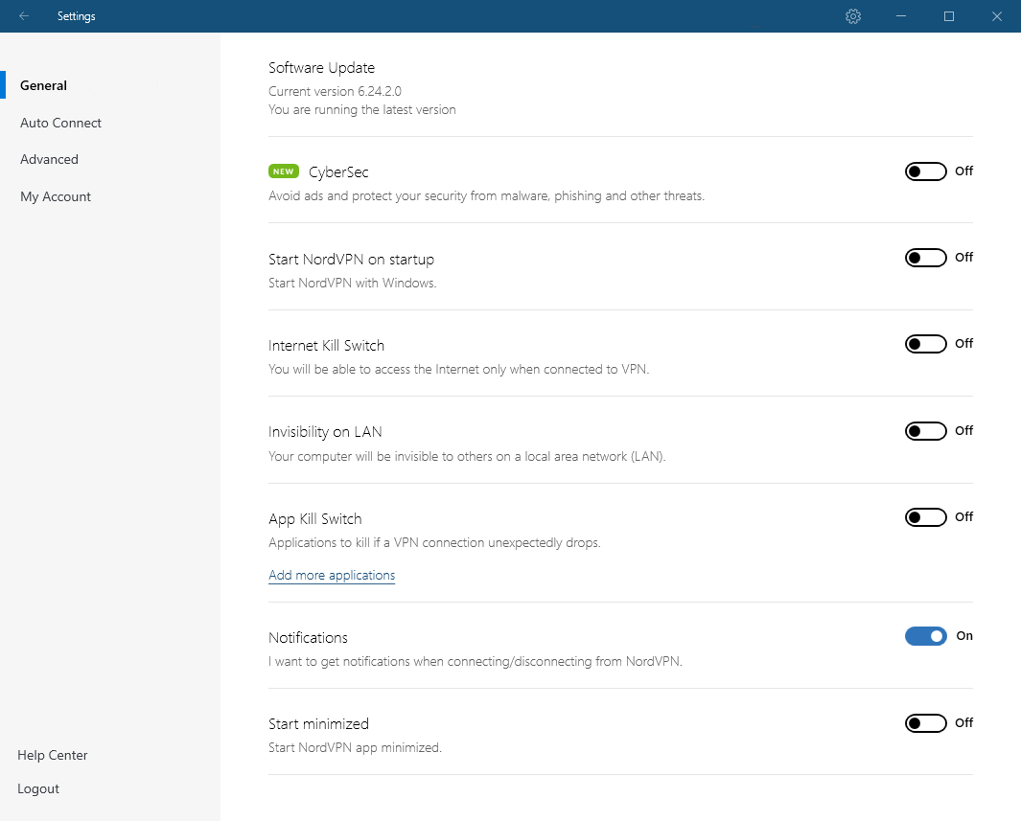This screenshot has height=821, width=1021.
Task: Click the Start NordVPN on startup heading
Action: (351, 259)
